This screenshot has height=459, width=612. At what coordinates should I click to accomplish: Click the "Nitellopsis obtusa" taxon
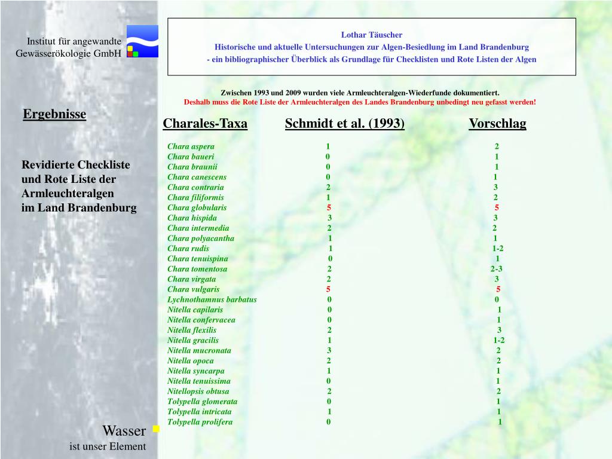198,391
